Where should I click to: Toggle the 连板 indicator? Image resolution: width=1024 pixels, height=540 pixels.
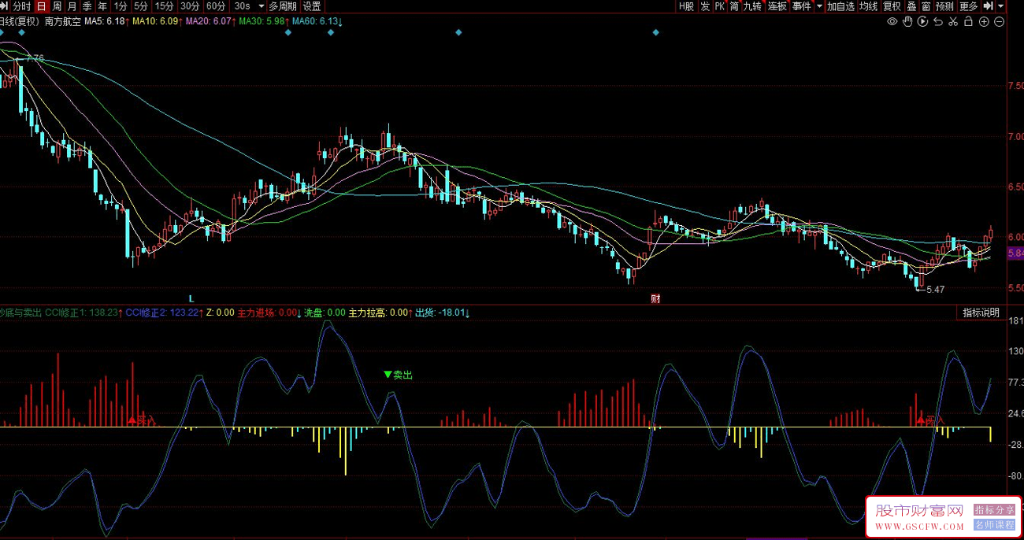coord(777,6)
